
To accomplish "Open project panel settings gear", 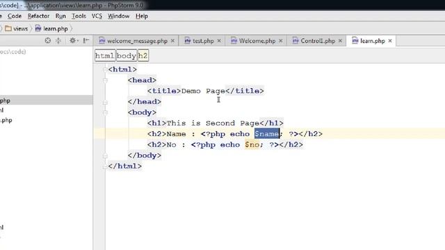I will point(73,40).
